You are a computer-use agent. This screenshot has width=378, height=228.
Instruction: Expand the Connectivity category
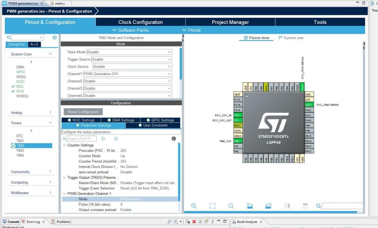coord(31,171)
